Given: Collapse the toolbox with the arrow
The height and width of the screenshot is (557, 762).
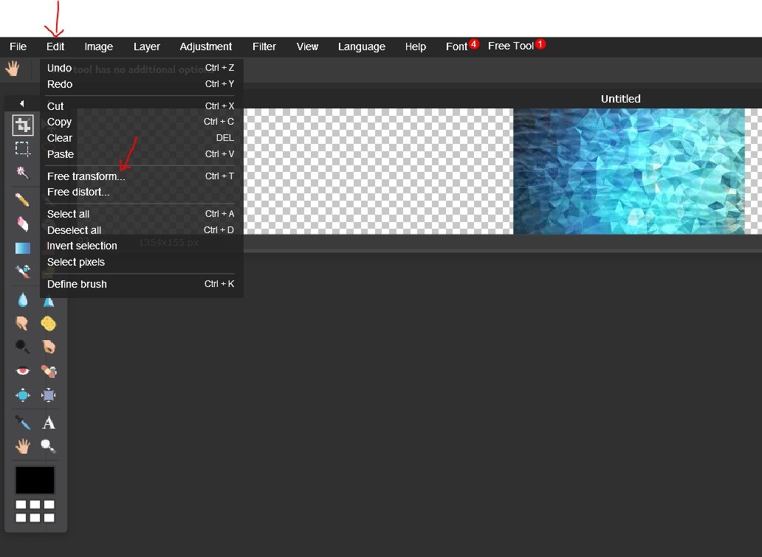Looking at the screenshot, I should click(x=22, y=103).
